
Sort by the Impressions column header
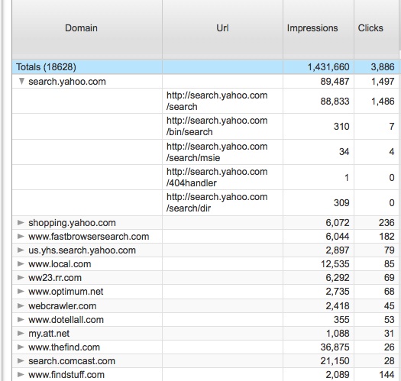point(319,29)
